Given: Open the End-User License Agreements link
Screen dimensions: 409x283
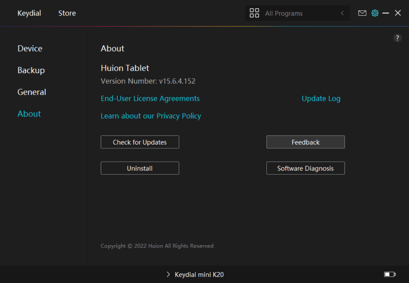Looking at the screenshot, I should click(x=150, y=99).
